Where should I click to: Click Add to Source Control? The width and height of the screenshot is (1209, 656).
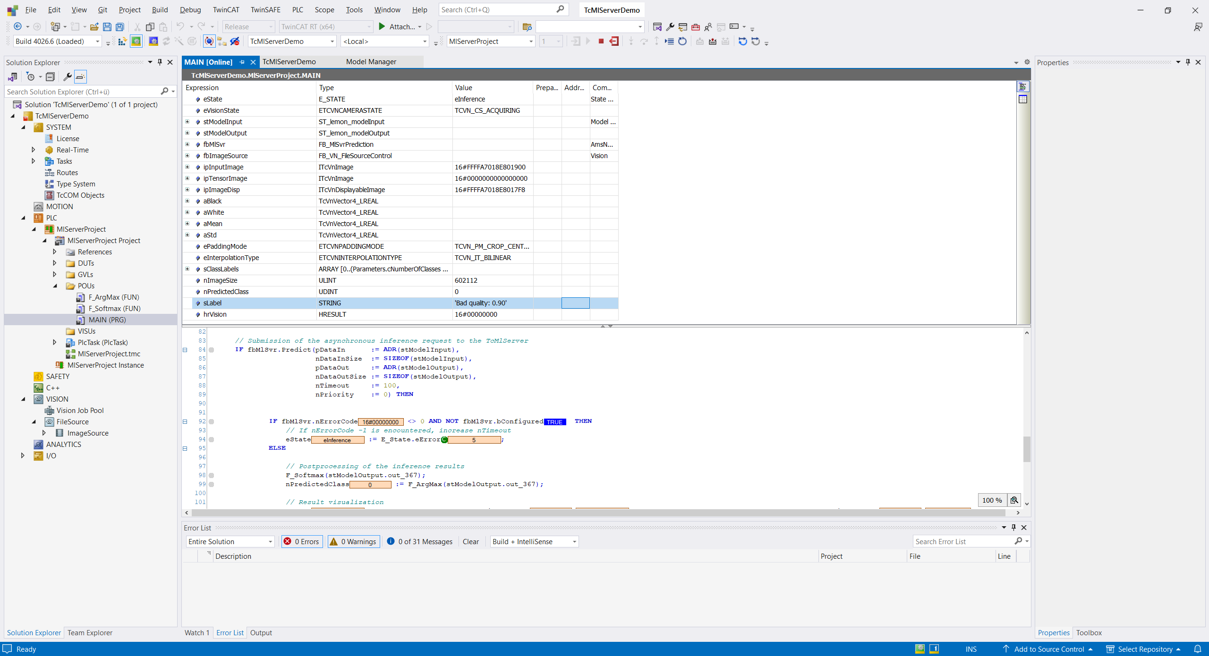click(x=1048, y=649)
